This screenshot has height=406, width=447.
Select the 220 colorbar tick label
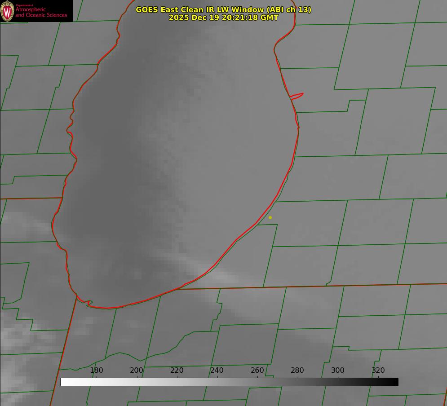point(177,370)
